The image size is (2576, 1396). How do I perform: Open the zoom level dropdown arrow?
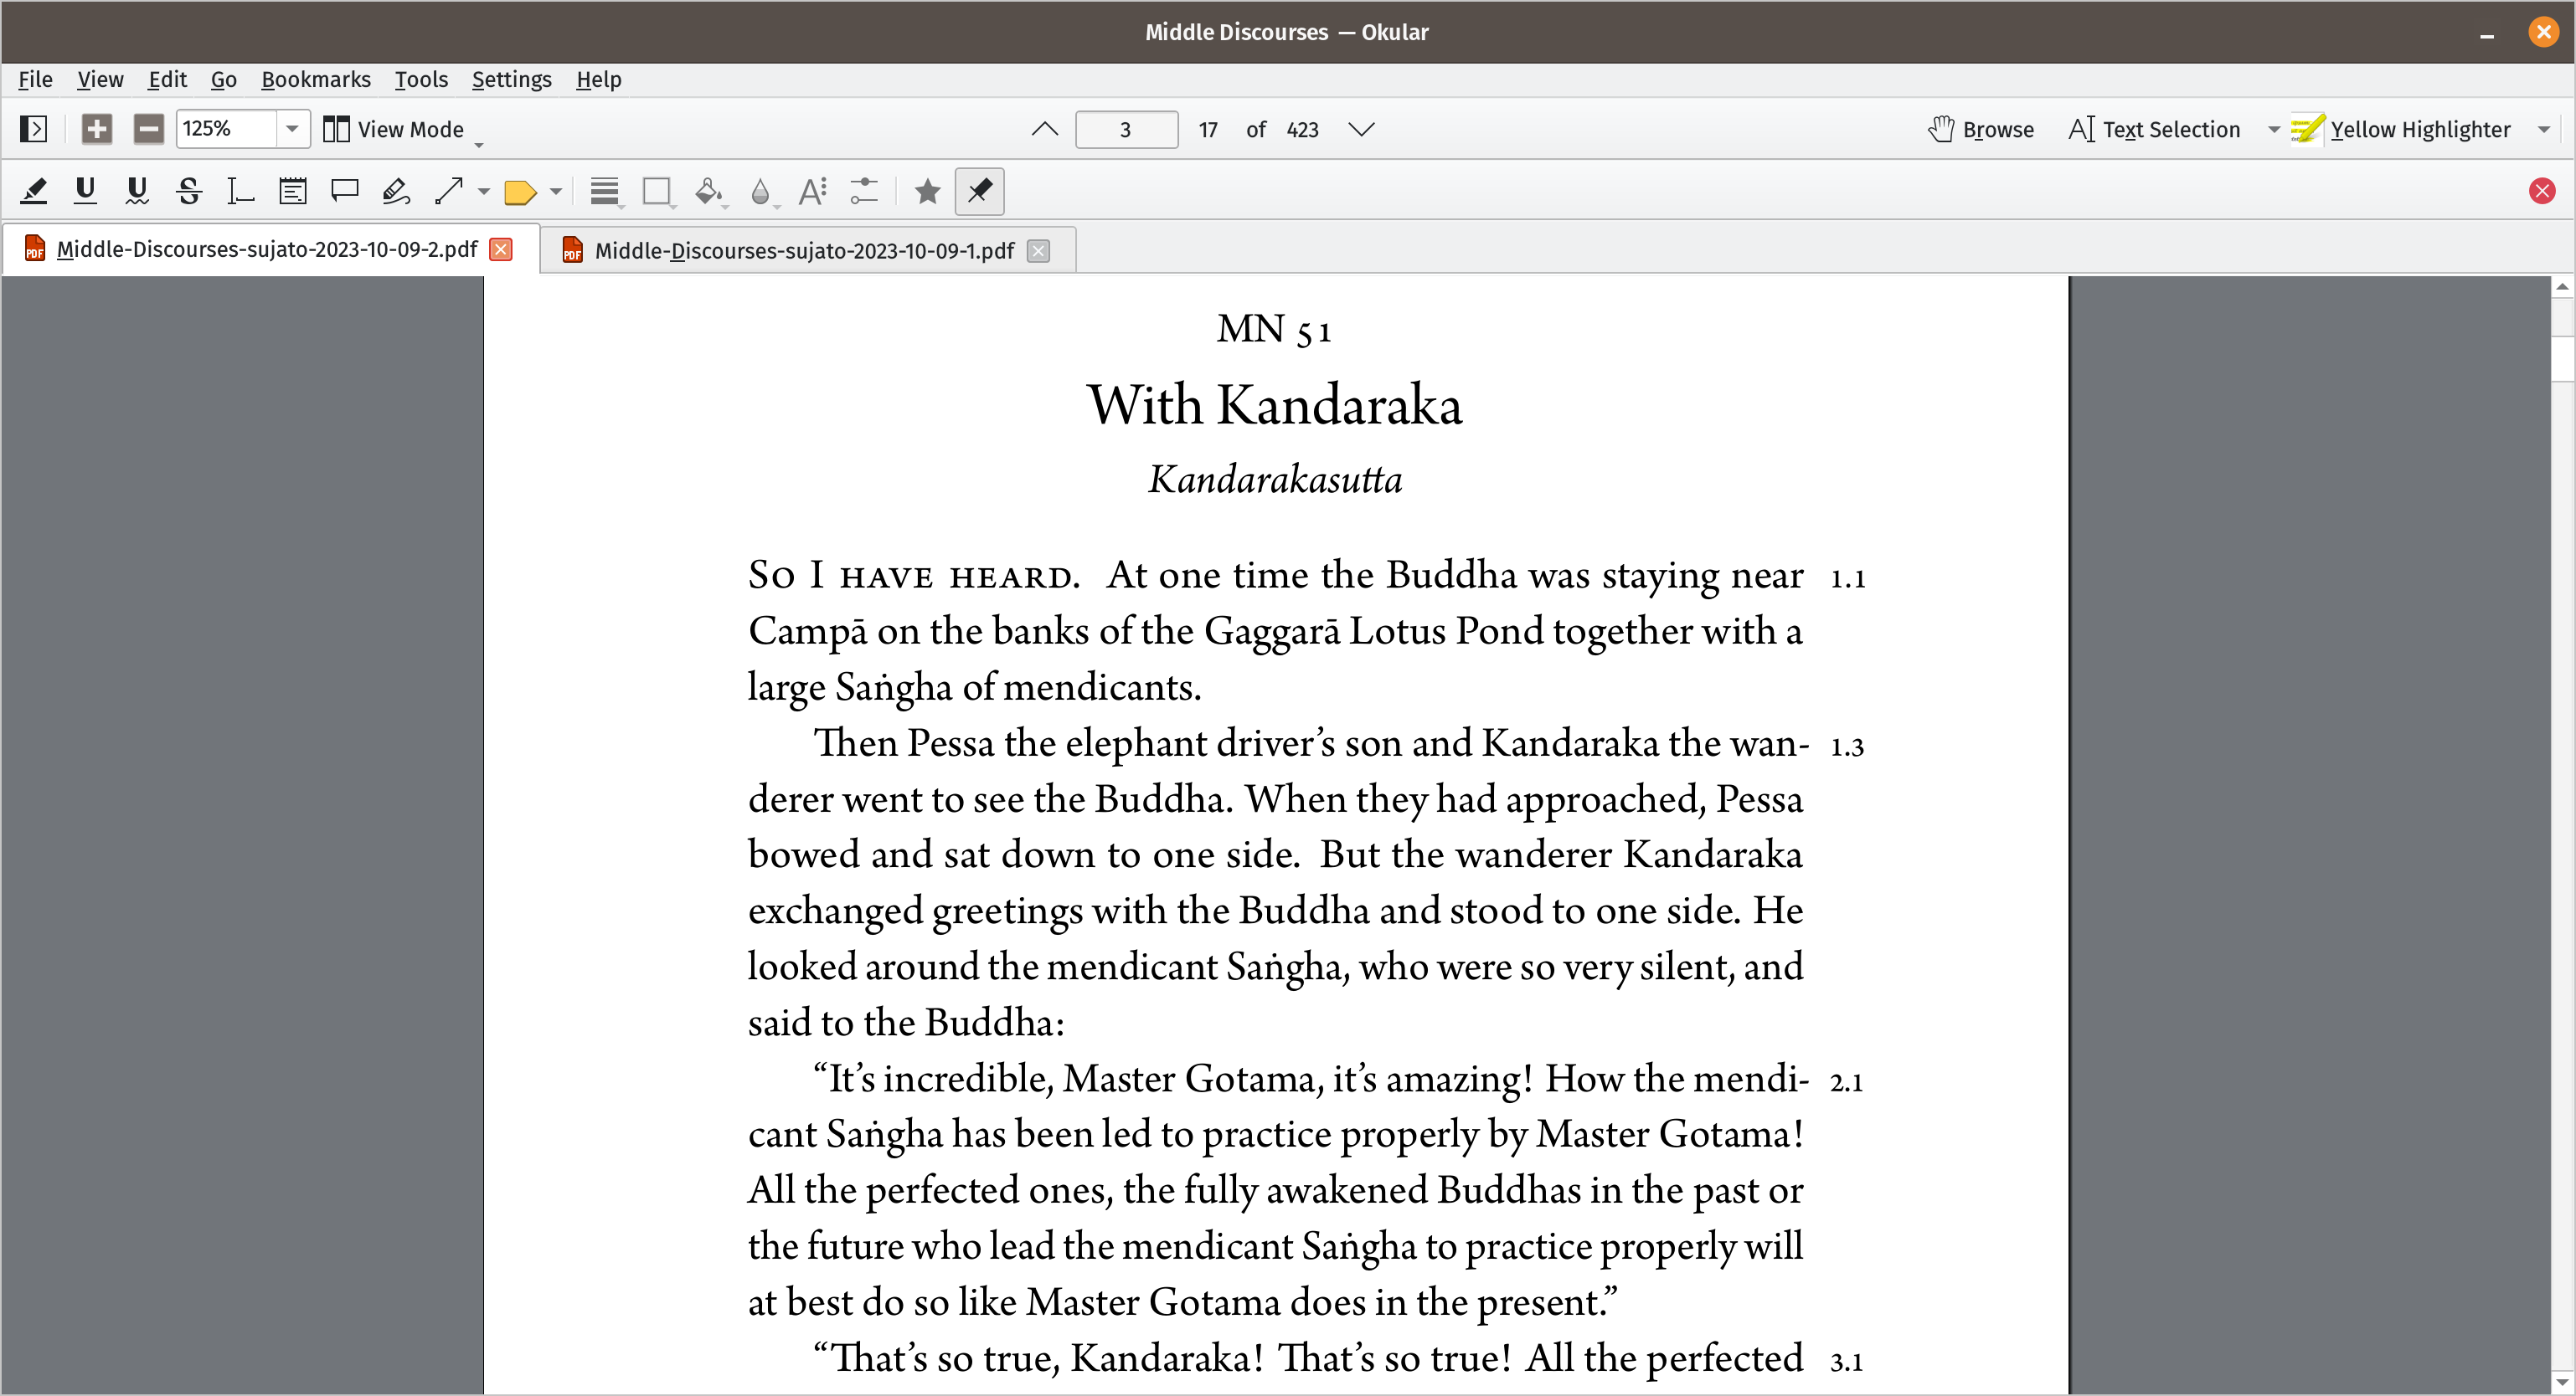click(x=292, y=129)
